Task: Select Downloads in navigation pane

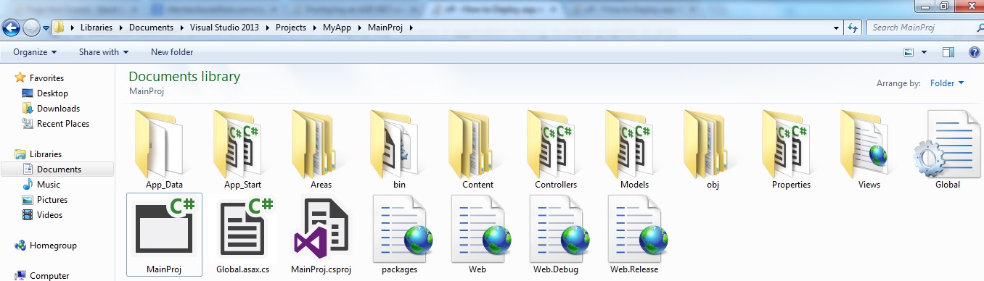Action: click(58, 109)
